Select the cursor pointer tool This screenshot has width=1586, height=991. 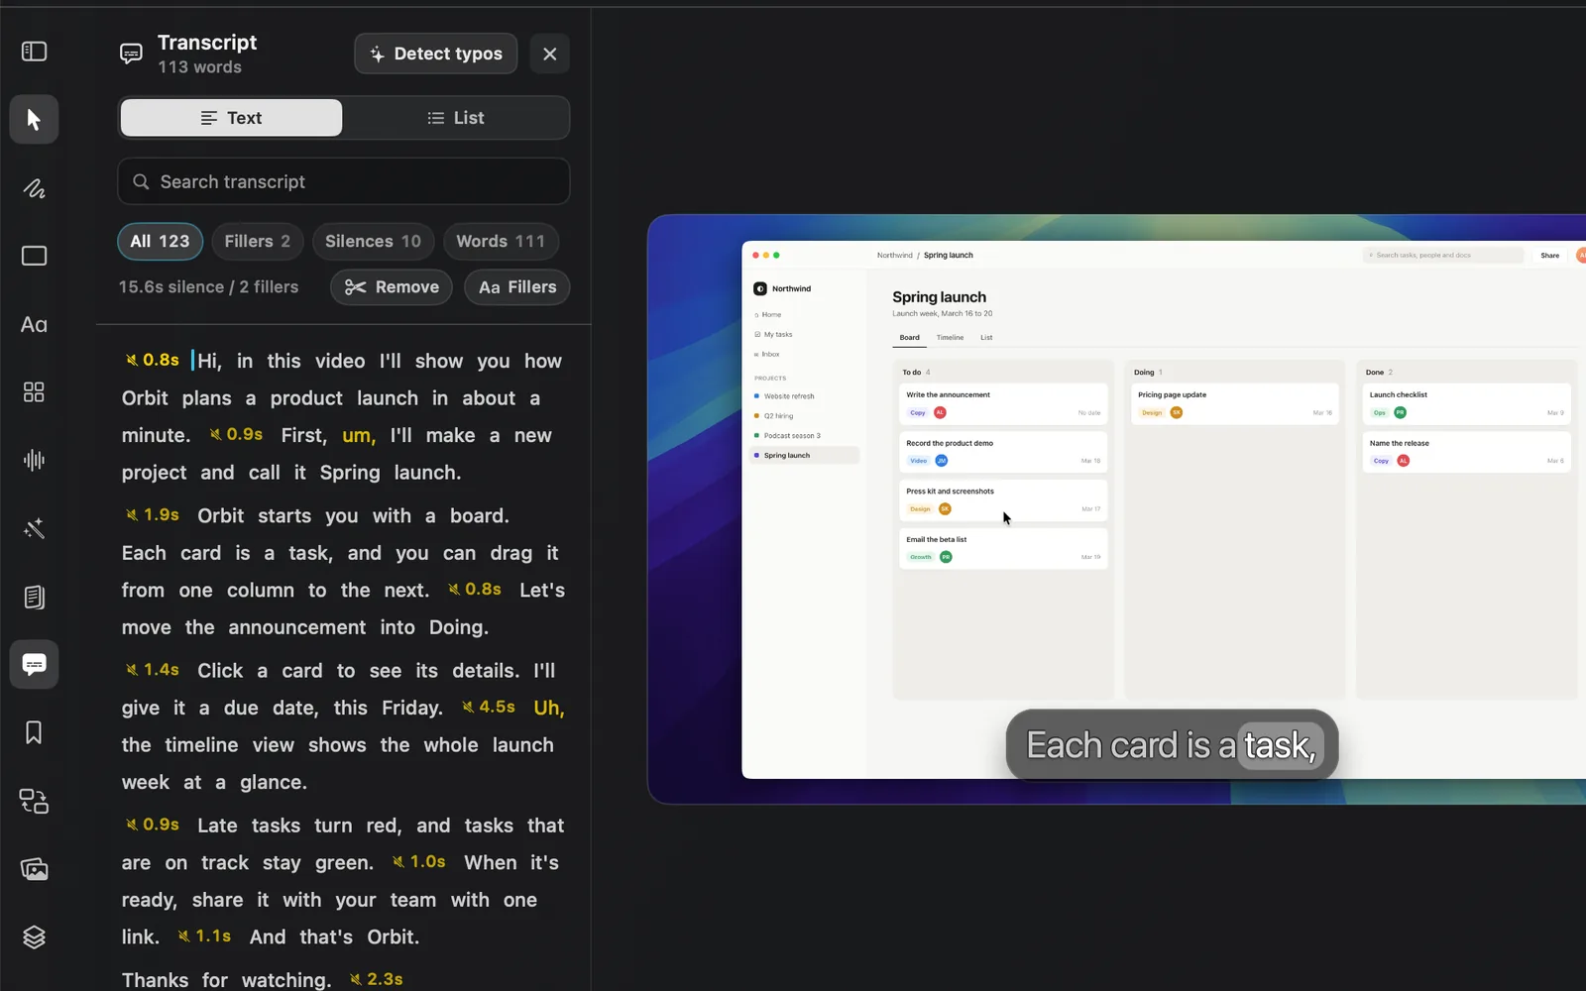34,120
